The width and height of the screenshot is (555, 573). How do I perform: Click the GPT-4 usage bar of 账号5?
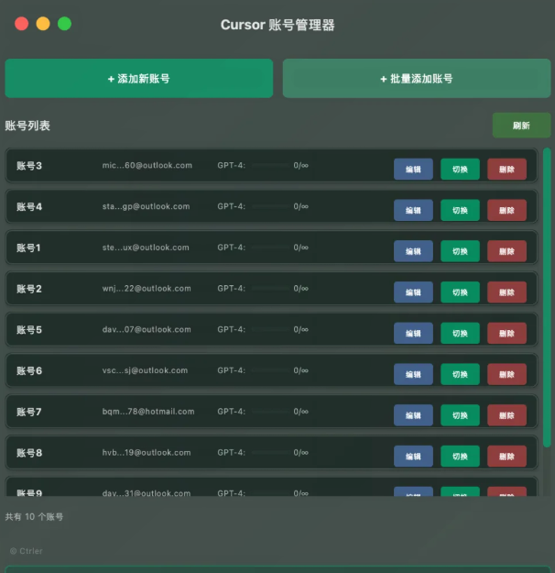point(269,330)
